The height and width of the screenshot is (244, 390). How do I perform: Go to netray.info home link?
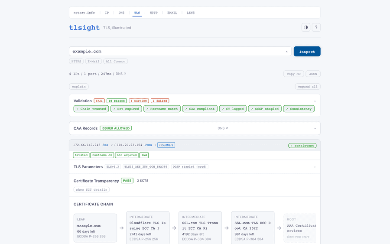point(84,13)
